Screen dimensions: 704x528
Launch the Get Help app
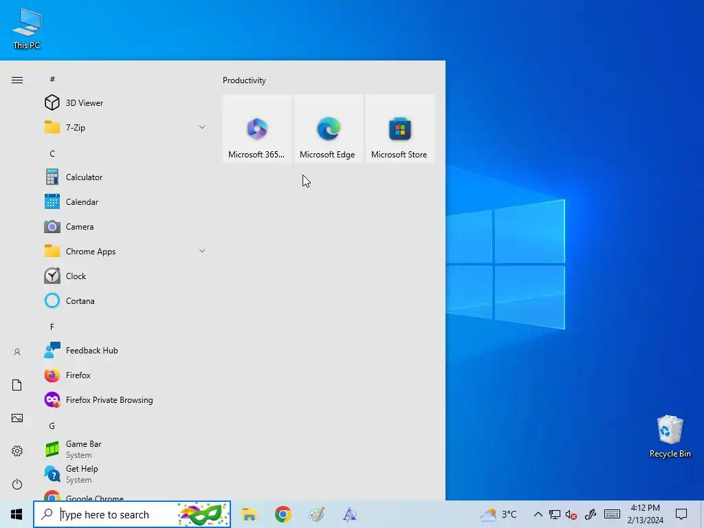point(126,474)
